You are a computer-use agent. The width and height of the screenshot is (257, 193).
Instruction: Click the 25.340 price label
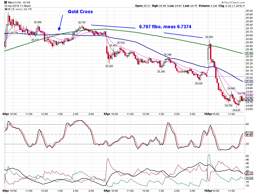coord(167,55)
